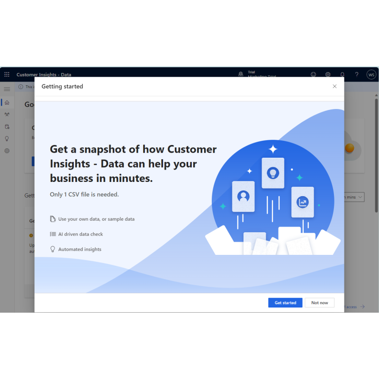Click the 'Only 1 CSV file is needed.' text
The width and height of the screenshot is (379, 379).
[84, 194]
